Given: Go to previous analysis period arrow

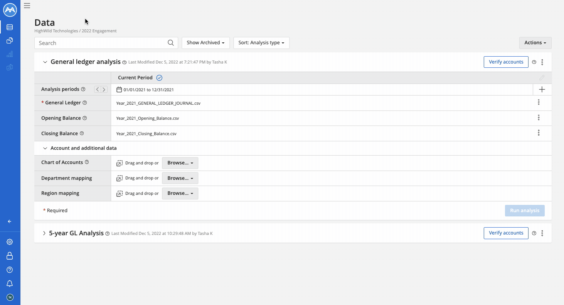Looking at the screenshot, I should coord(98,89).
